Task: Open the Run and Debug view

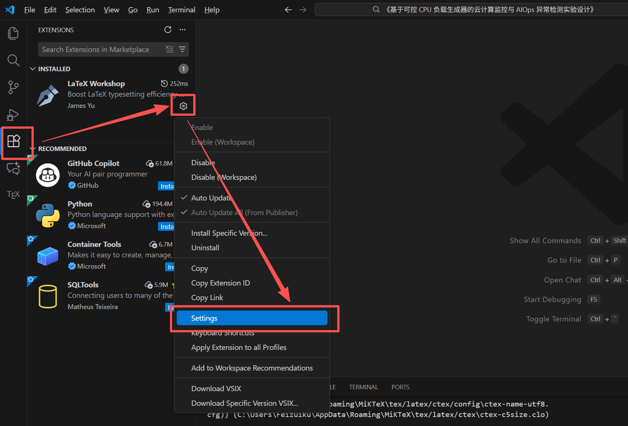Action: tap(13, 115)
